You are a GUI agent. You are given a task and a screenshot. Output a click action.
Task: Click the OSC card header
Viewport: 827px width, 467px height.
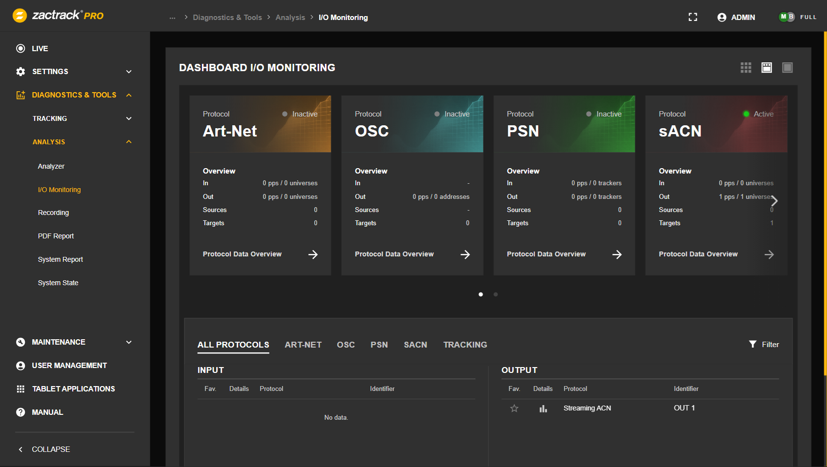coord(412,124)
